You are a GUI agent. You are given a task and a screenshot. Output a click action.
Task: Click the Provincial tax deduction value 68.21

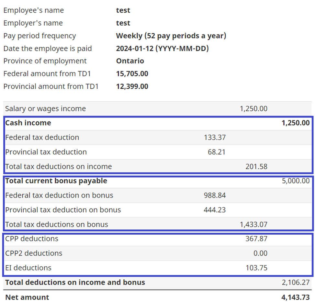point(217,152)
